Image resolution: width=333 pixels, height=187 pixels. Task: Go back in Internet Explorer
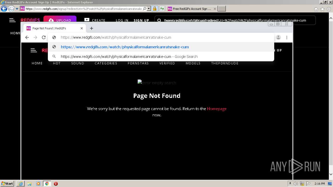point(4,9)
